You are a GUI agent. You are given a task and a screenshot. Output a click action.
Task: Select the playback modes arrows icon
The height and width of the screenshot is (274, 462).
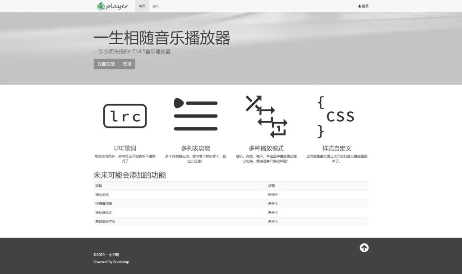(266, 115)
